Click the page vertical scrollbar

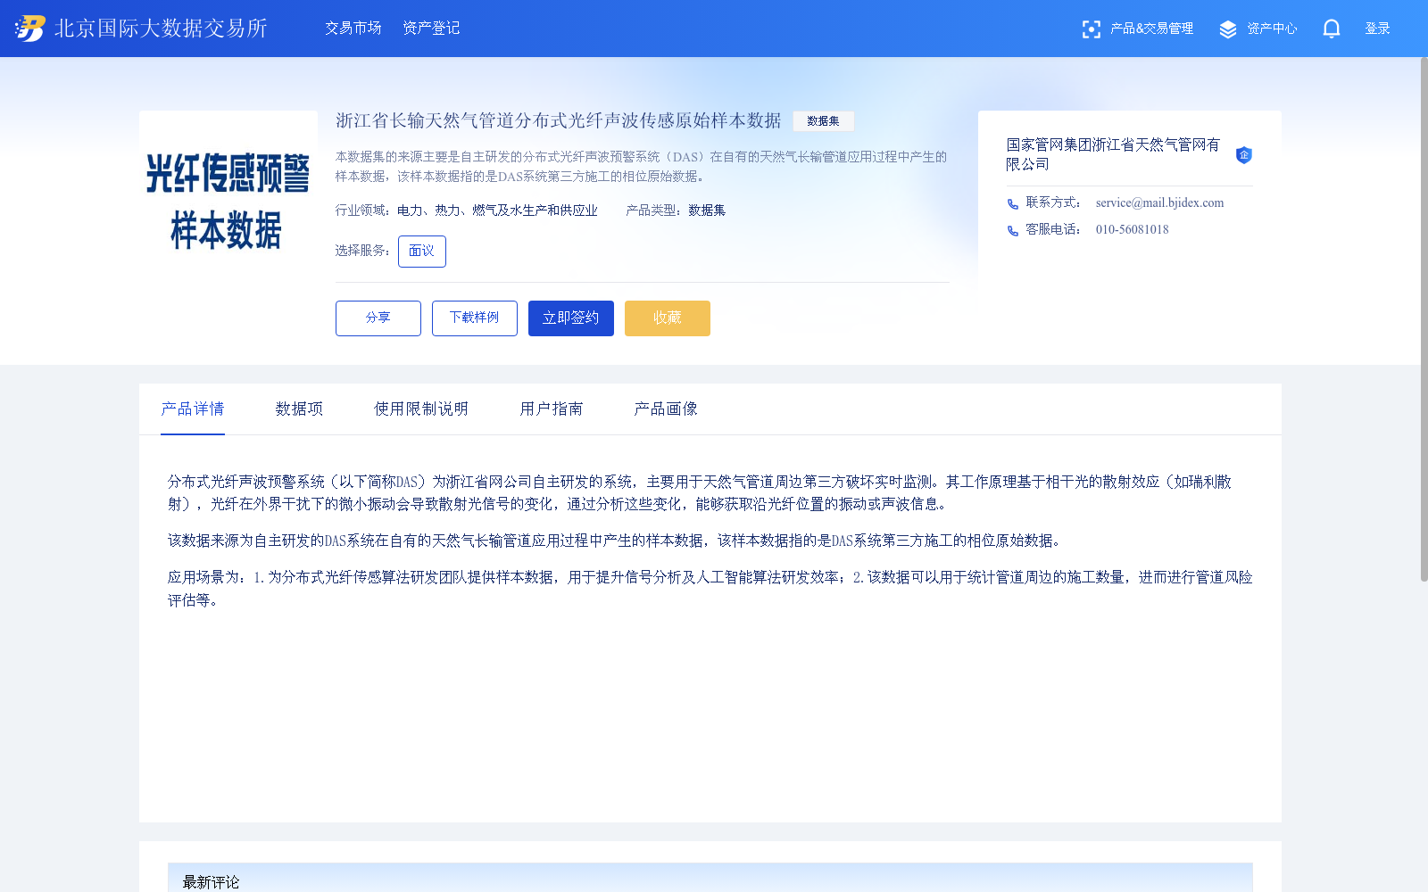pos(1424,319)
